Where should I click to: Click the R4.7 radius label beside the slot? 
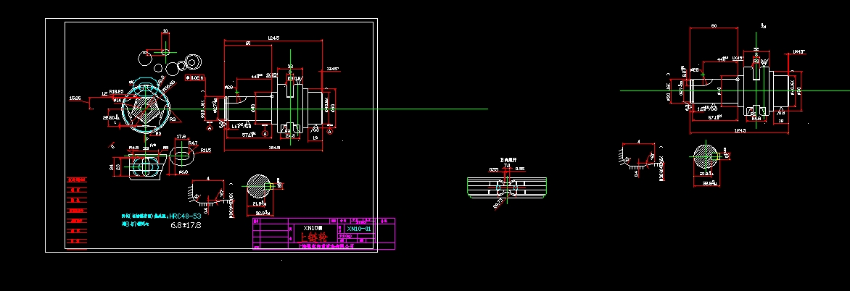point(192,143)
